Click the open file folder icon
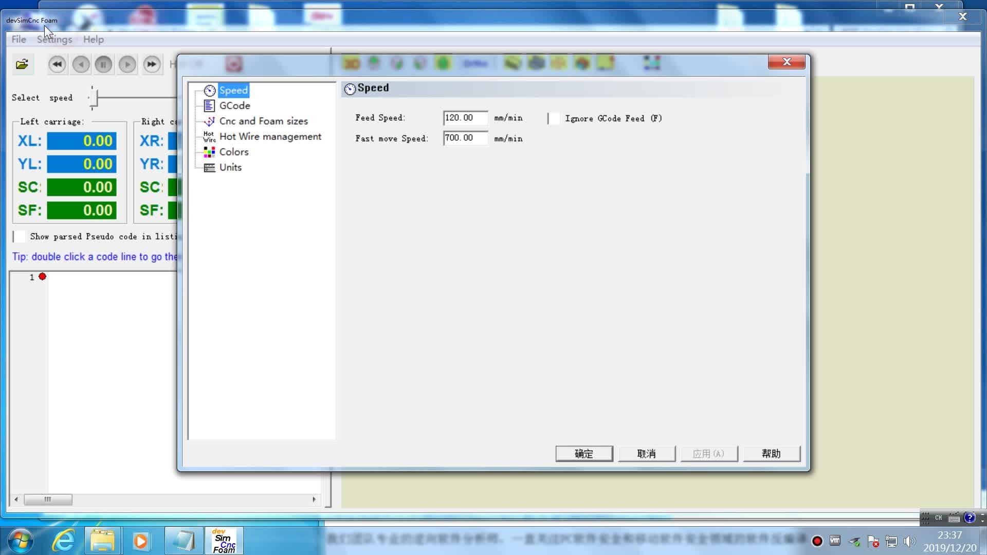Viewport: 987px width, 555px height. point(22,64)
